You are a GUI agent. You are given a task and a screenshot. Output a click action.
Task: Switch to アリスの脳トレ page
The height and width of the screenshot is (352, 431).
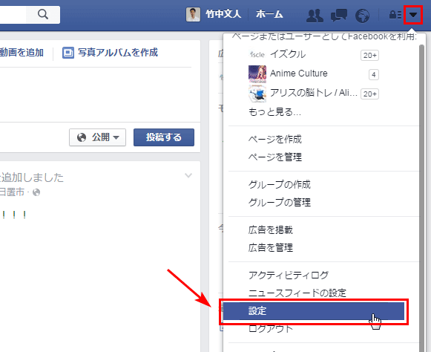(313, 93)
